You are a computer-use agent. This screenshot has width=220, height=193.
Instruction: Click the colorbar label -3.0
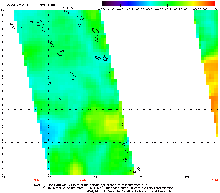pos(101,10)
